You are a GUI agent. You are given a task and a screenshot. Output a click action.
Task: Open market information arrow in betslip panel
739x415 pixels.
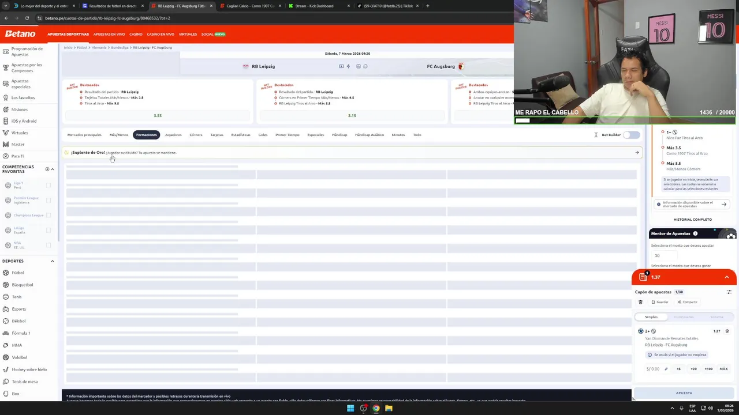tap(723, 204)
